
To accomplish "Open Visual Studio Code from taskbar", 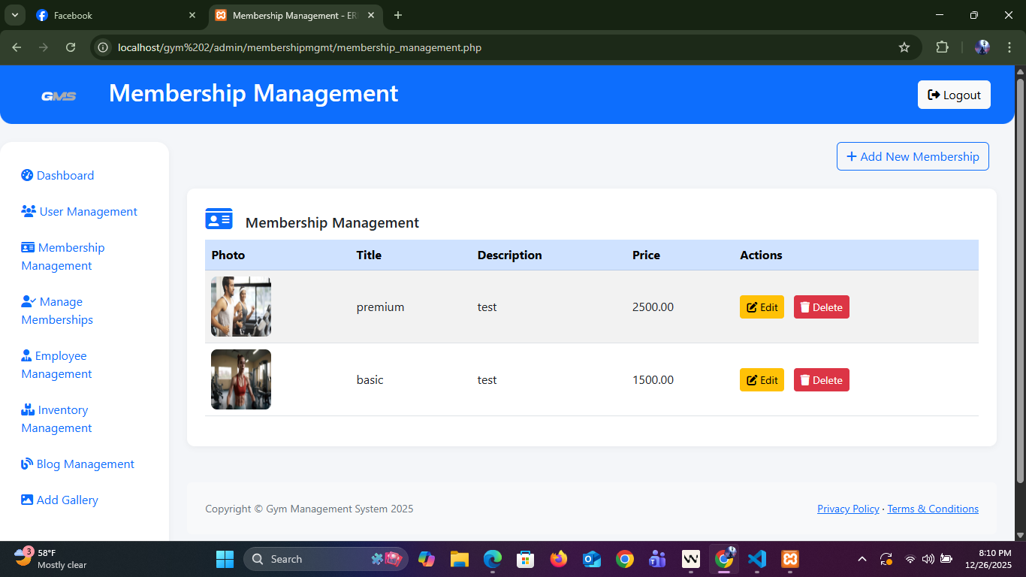I will tap(757, 559).
